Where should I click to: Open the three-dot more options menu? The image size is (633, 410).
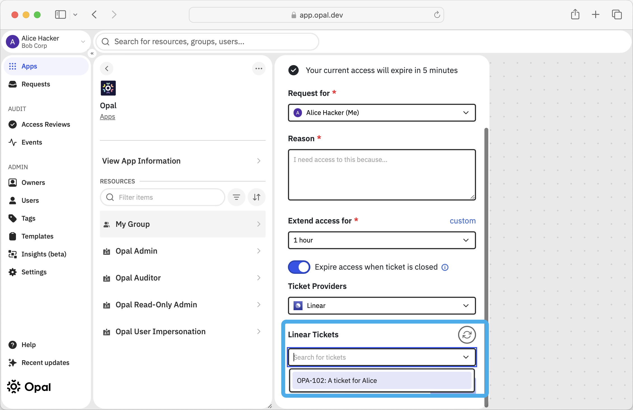(259, 69)
